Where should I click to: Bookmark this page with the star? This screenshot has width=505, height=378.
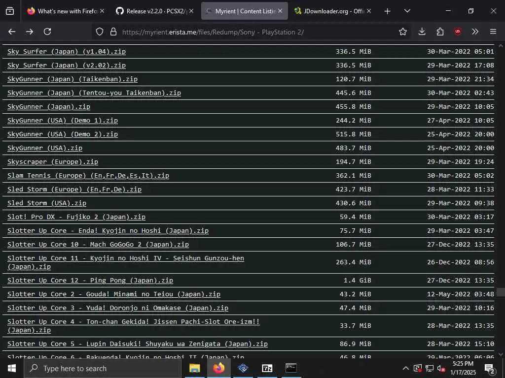(x=402, y=31)
